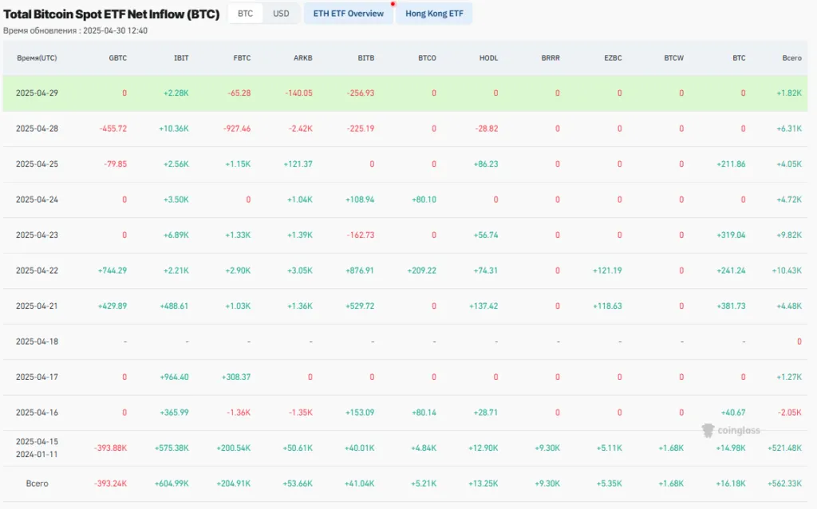Click the Время(UTC) column header
The height and width of the screenshot is (509, 817).
tap(37, 57)
